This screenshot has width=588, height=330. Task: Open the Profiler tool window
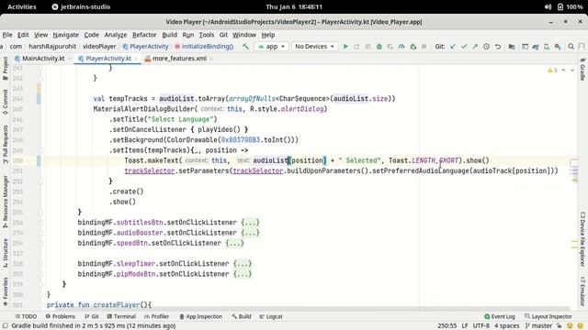click(156, 316)
